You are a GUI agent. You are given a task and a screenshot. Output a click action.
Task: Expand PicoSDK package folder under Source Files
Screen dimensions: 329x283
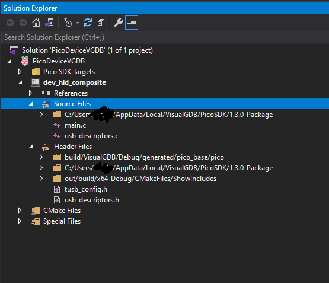point(41,115)
